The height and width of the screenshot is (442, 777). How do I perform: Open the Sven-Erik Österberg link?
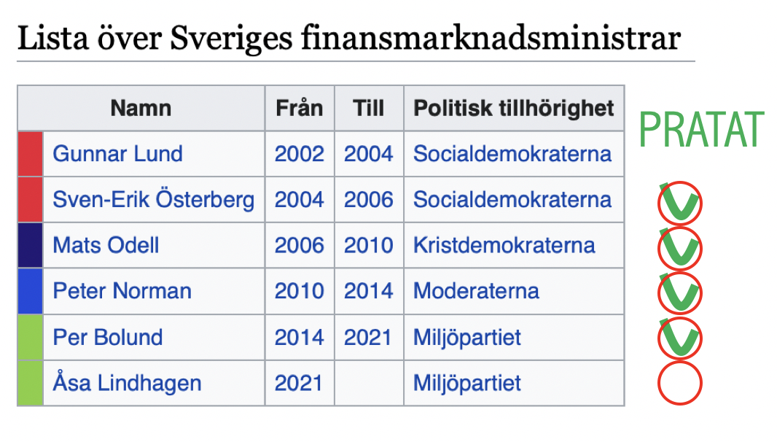(153, 200)
